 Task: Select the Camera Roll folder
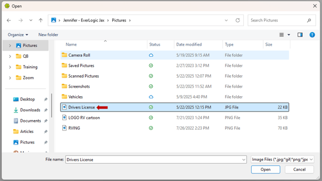point(175,55)
